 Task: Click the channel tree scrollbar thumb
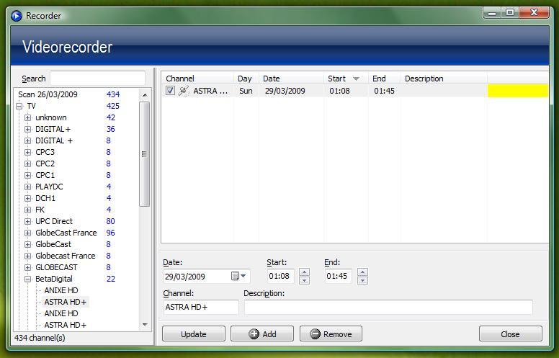pyautogui.click(x=144, y=154)
